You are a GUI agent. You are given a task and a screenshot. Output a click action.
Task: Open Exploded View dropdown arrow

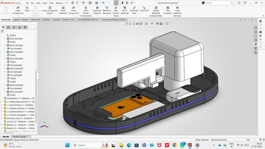134,16
